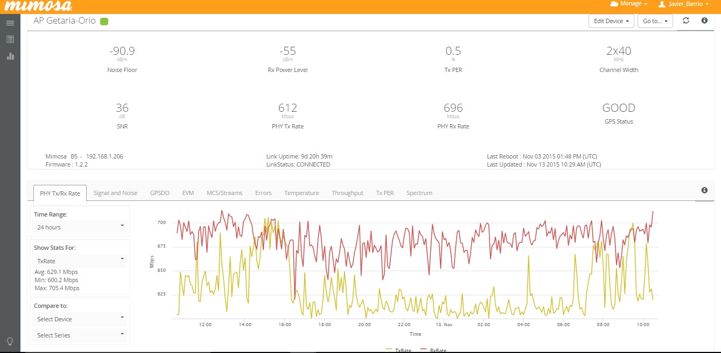Open the Select Device compare dropdown
This screenshot has height=353, width=721.
[x=80, y=319]
